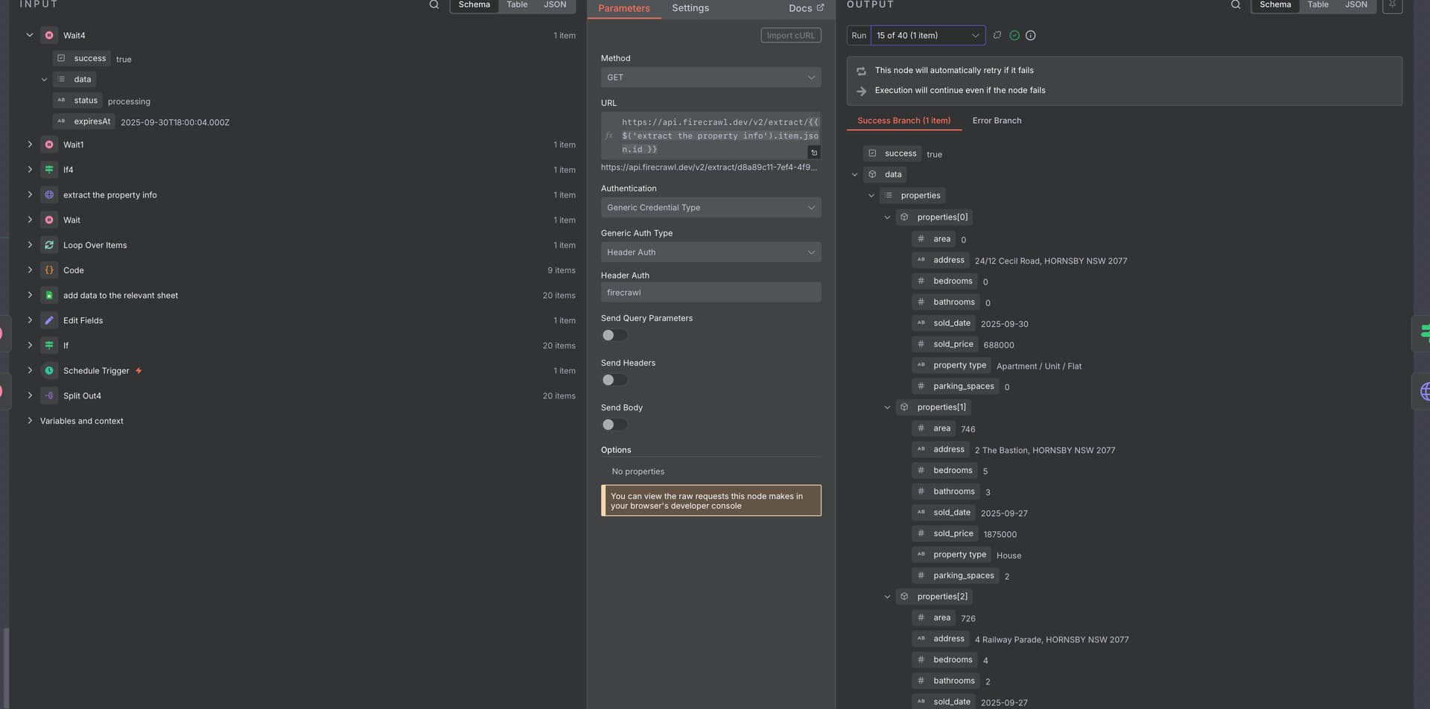The image size is (1430, 709).
Task: Click the Code node braces icon
Action: pos(49,270)
